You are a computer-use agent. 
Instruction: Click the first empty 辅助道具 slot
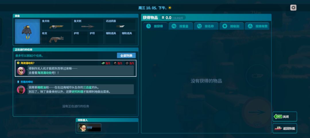coord(112,38)
